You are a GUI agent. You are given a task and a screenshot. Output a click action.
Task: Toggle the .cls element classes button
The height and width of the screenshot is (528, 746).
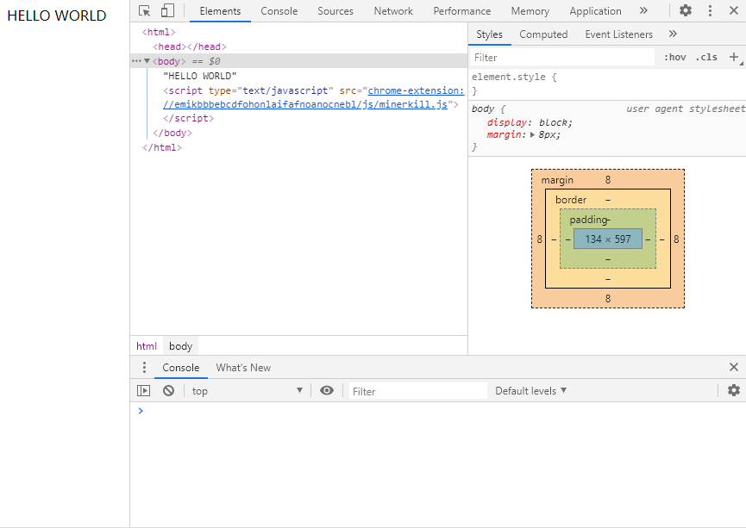click(x=706, y=57)
